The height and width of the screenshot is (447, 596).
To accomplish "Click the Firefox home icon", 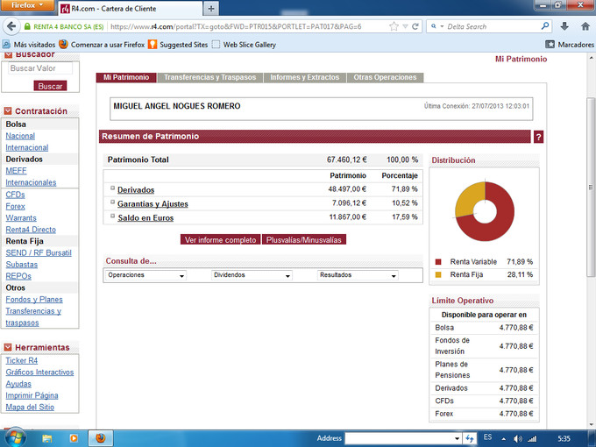I will [585, 26].
